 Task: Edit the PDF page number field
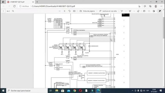coord(3,11)
